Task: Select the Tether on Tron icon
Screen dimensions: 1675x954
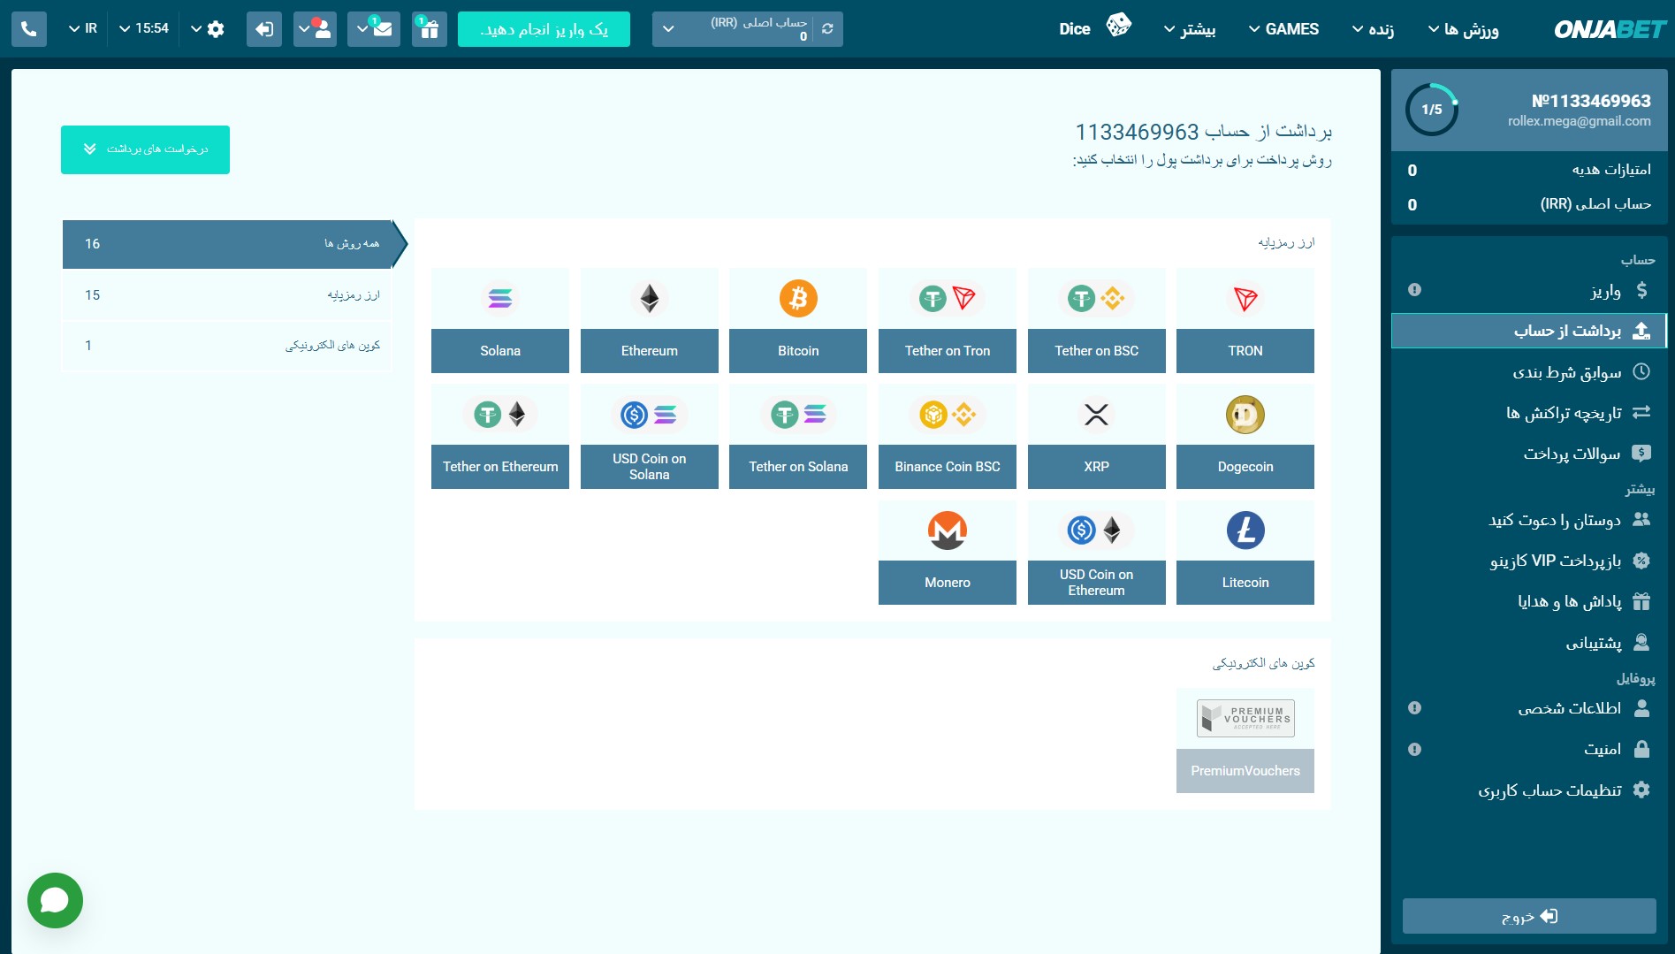Action: pos(948,299)
